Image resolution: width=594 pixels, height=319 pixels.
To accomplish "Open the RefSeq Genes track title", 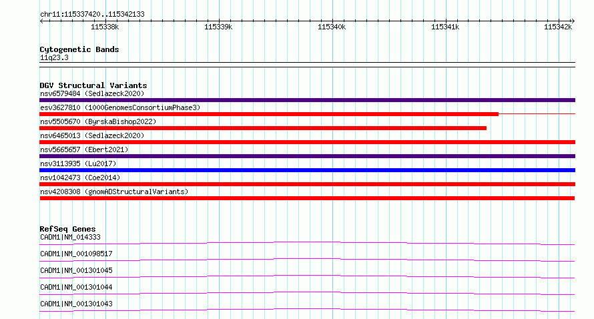I will pyautogui.click(x=67, y=229).
